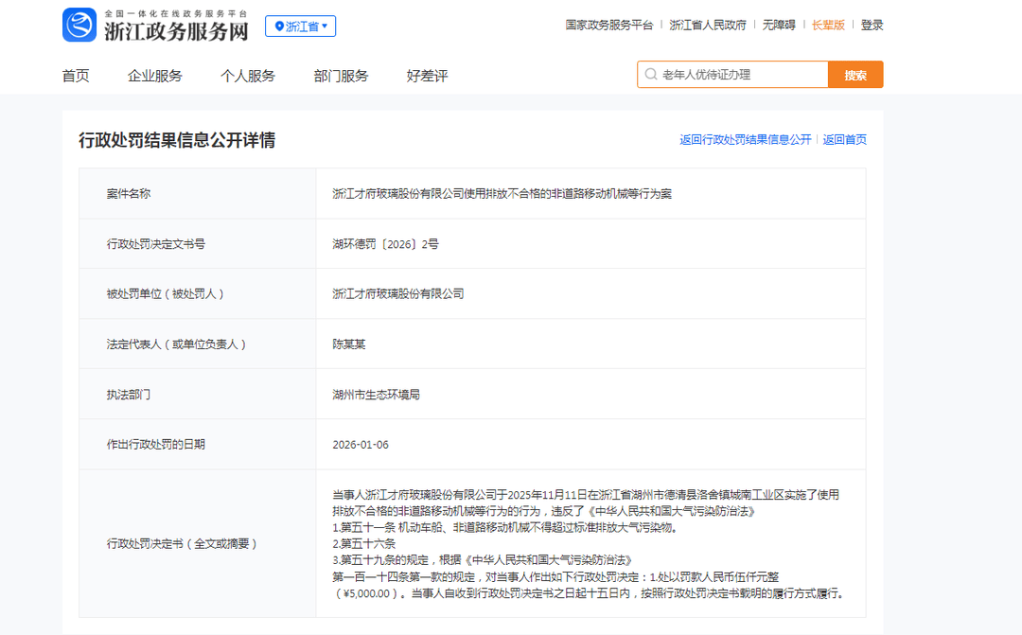The image size is (1022, 635).
Task: Open 部门服务 navigation item
Action: coord(341,76)
